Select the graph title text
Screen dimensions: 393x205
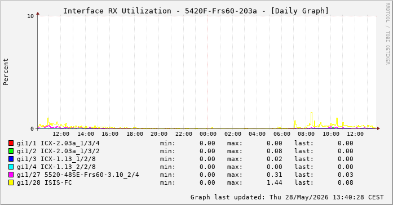click(196, 11)
